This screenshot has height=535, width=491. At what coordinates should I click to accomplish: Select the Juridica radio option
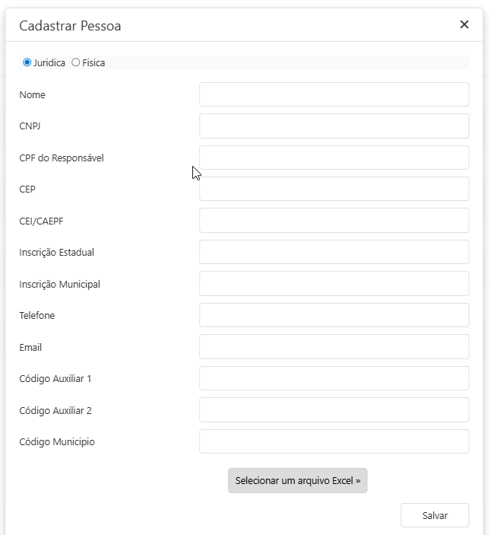tap(27, 62)
